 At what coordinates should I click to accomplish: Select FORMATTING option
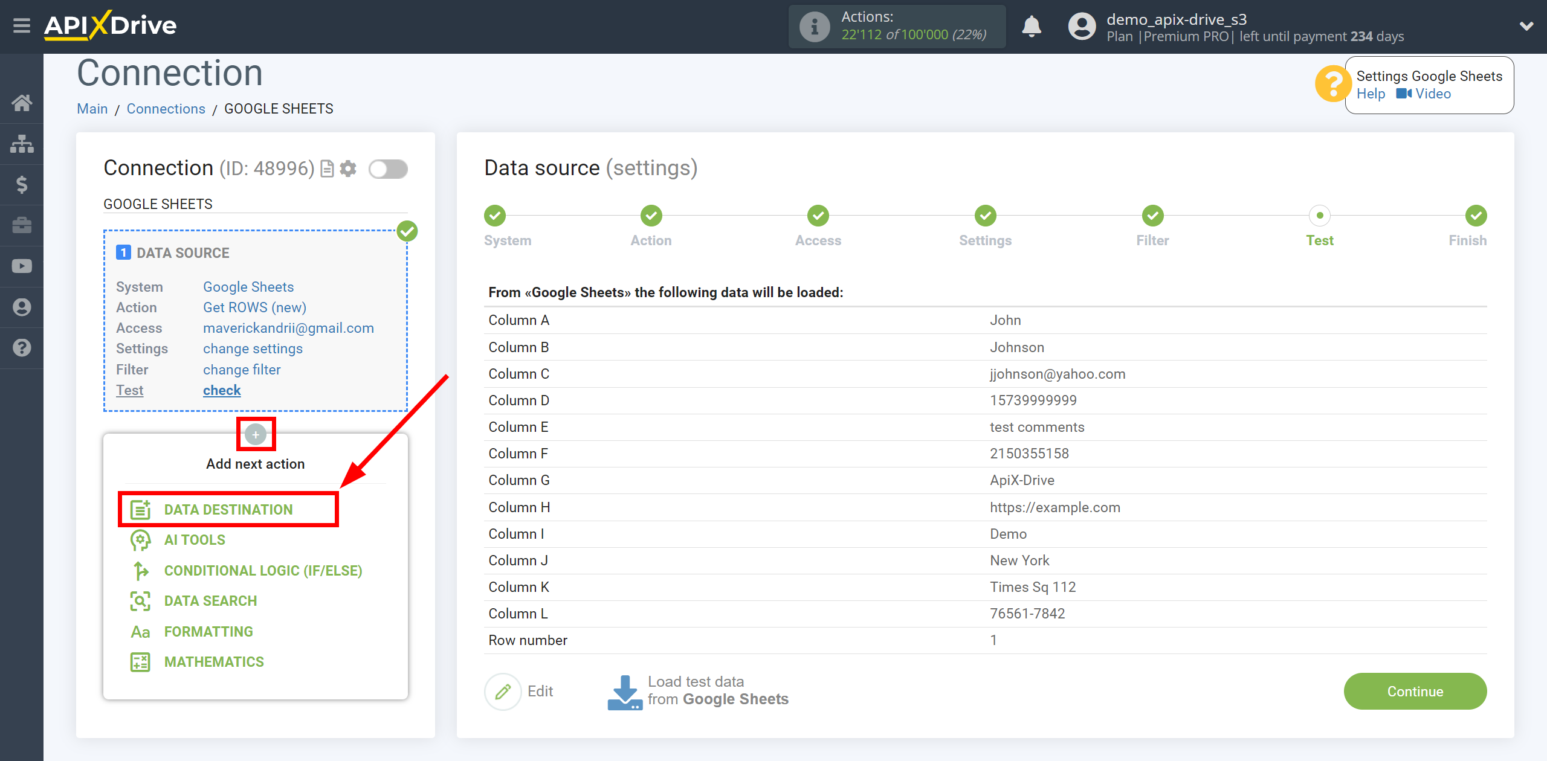[x=192, y=632]
